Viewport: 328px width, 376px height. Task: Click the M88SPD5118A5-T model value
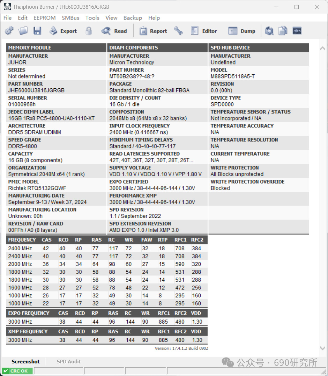click(x=233, y=76)
